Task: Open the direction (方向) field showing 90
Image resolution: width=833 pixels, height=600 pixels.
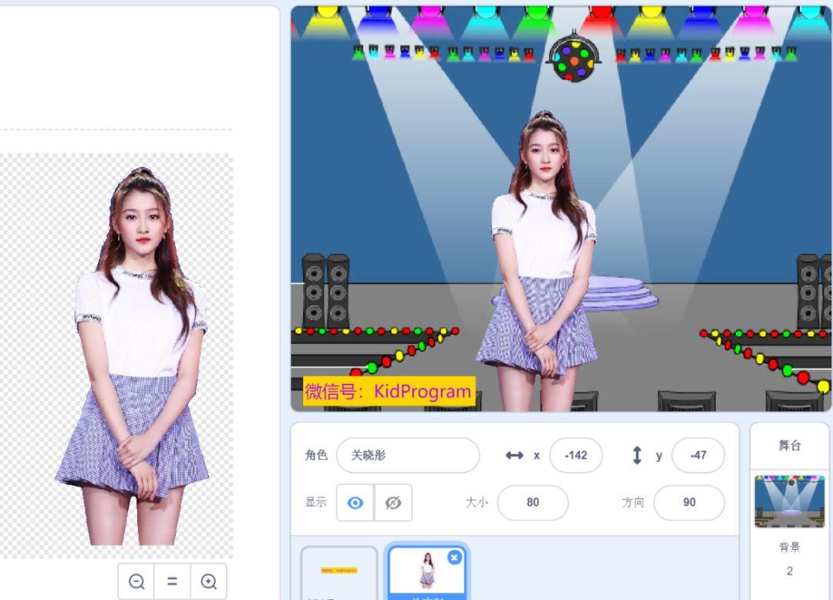Action: coord(689,502)
